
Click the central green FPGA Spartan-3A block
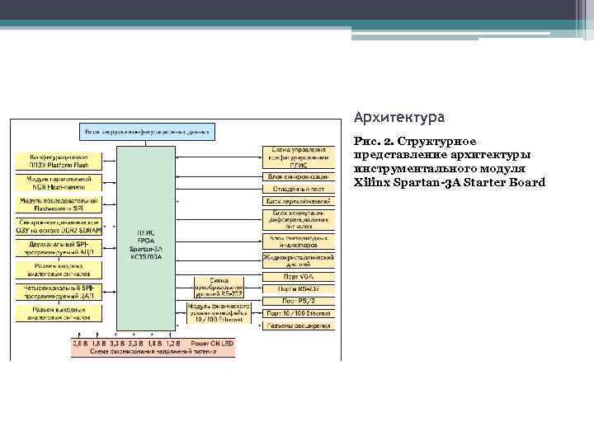(146, 238)
